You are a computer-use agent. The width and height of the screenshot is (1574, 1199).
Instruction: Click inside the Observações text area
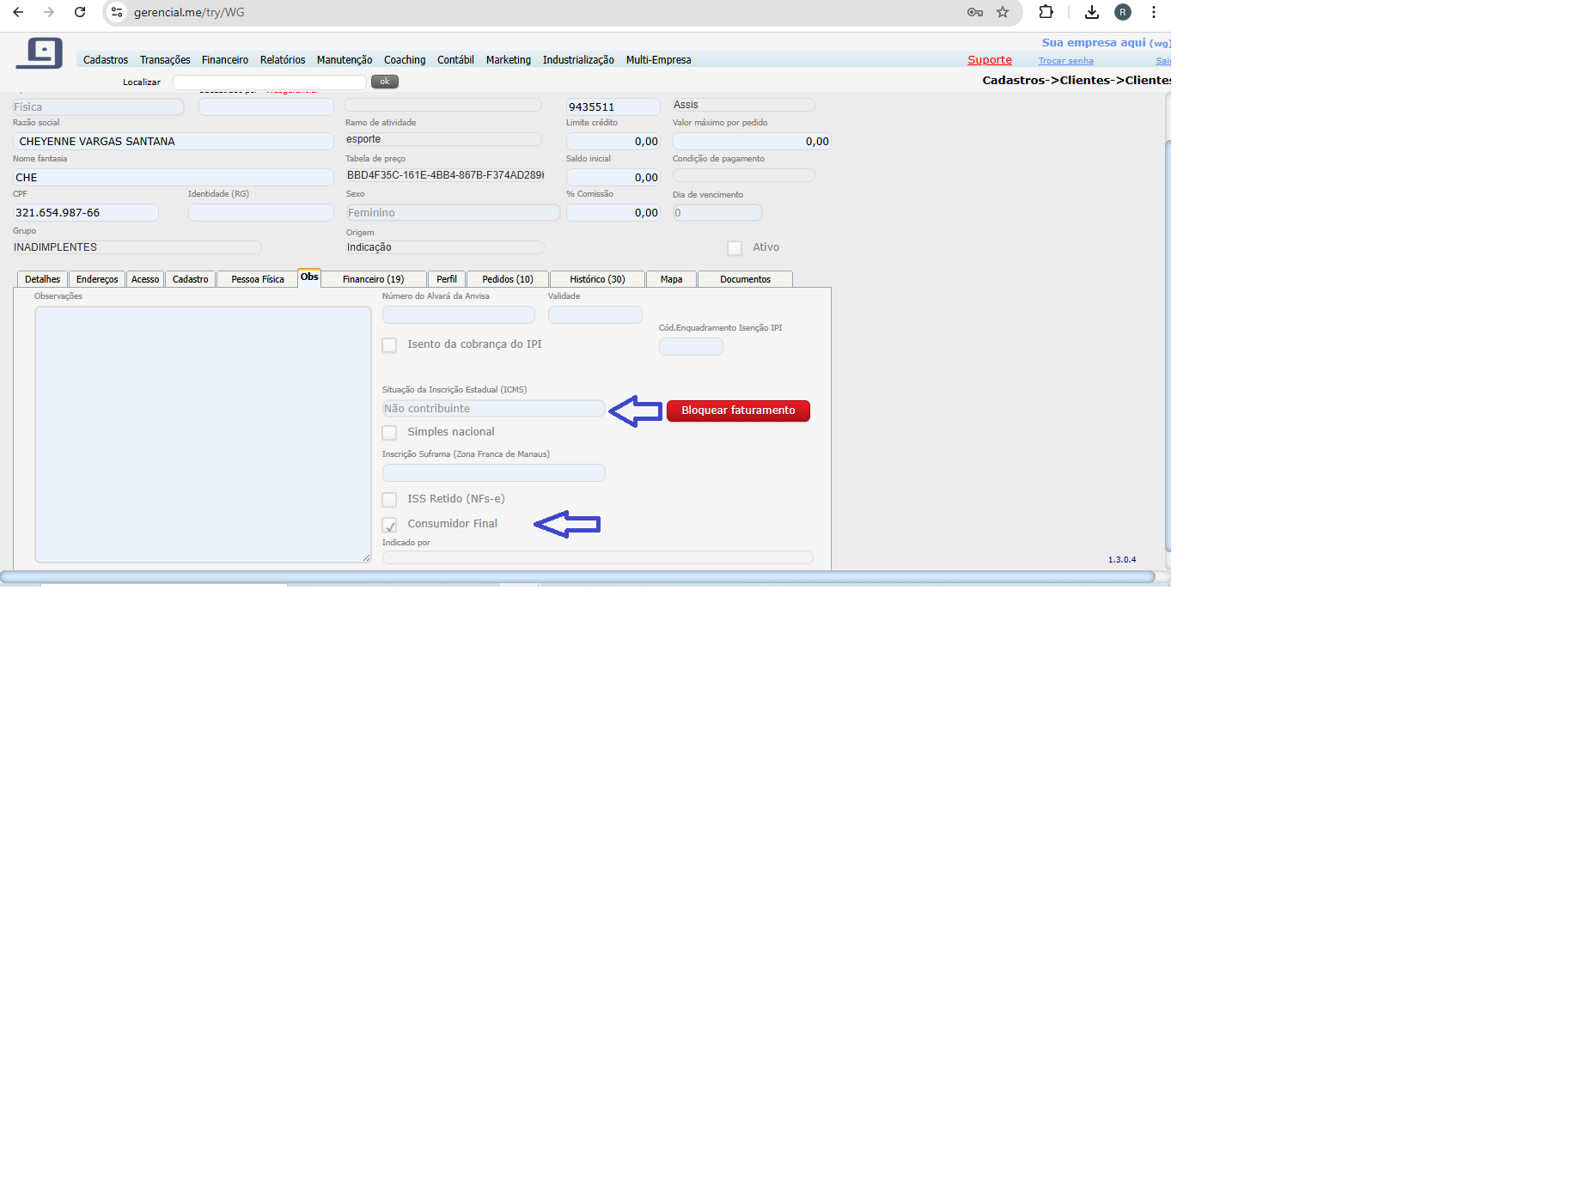coord(203,435)
